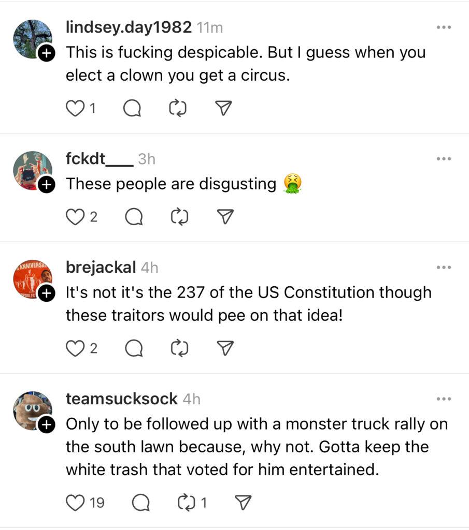Share lindsey.day1982's comment via send icon
The width and height of the screenshot is (469, 530).
click(223, 108)
